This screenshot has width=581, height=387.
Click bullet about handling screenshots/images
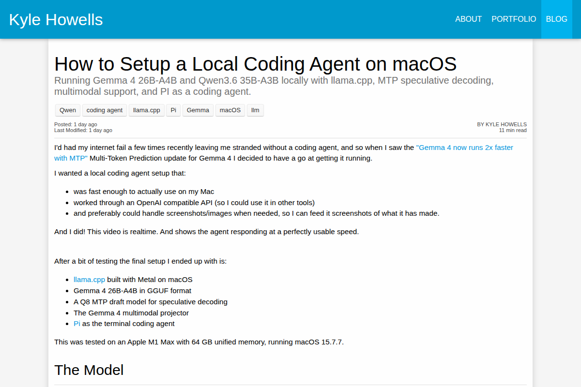click(257, 213)
